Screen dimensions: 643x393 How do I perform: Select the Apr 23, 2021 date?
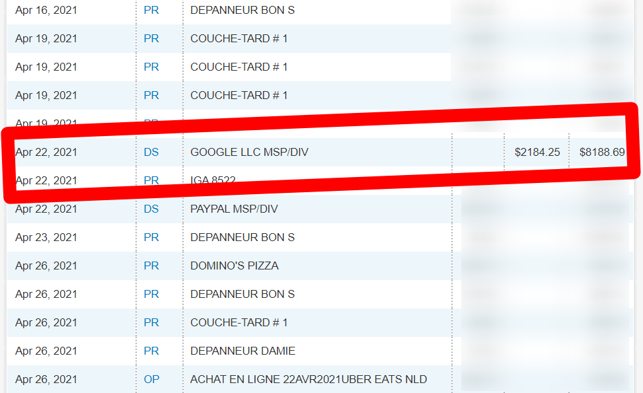[46, 238]
